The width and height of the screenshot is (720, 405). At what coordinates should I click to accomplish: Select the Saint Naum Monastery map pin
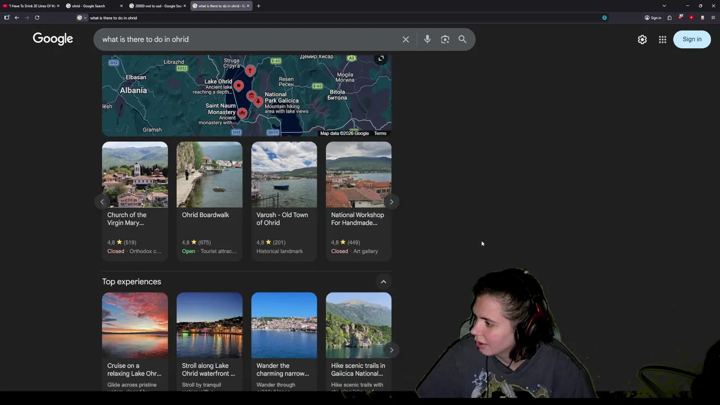click(242, 113)
